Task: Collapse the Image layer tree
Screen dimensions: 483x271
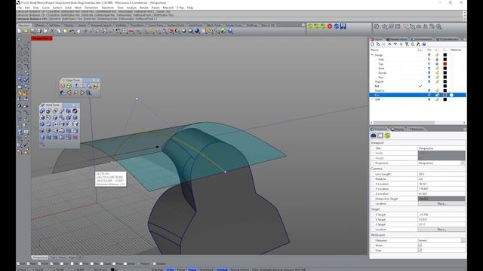Action: click(x=372, y=55)
